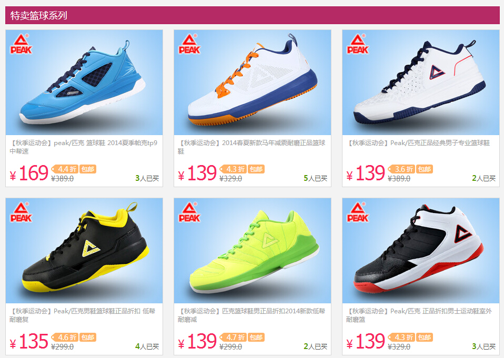This screenshot has width=504, height=358.
Task: Open the black and yellow shoe image
Action: coord(84,250)
